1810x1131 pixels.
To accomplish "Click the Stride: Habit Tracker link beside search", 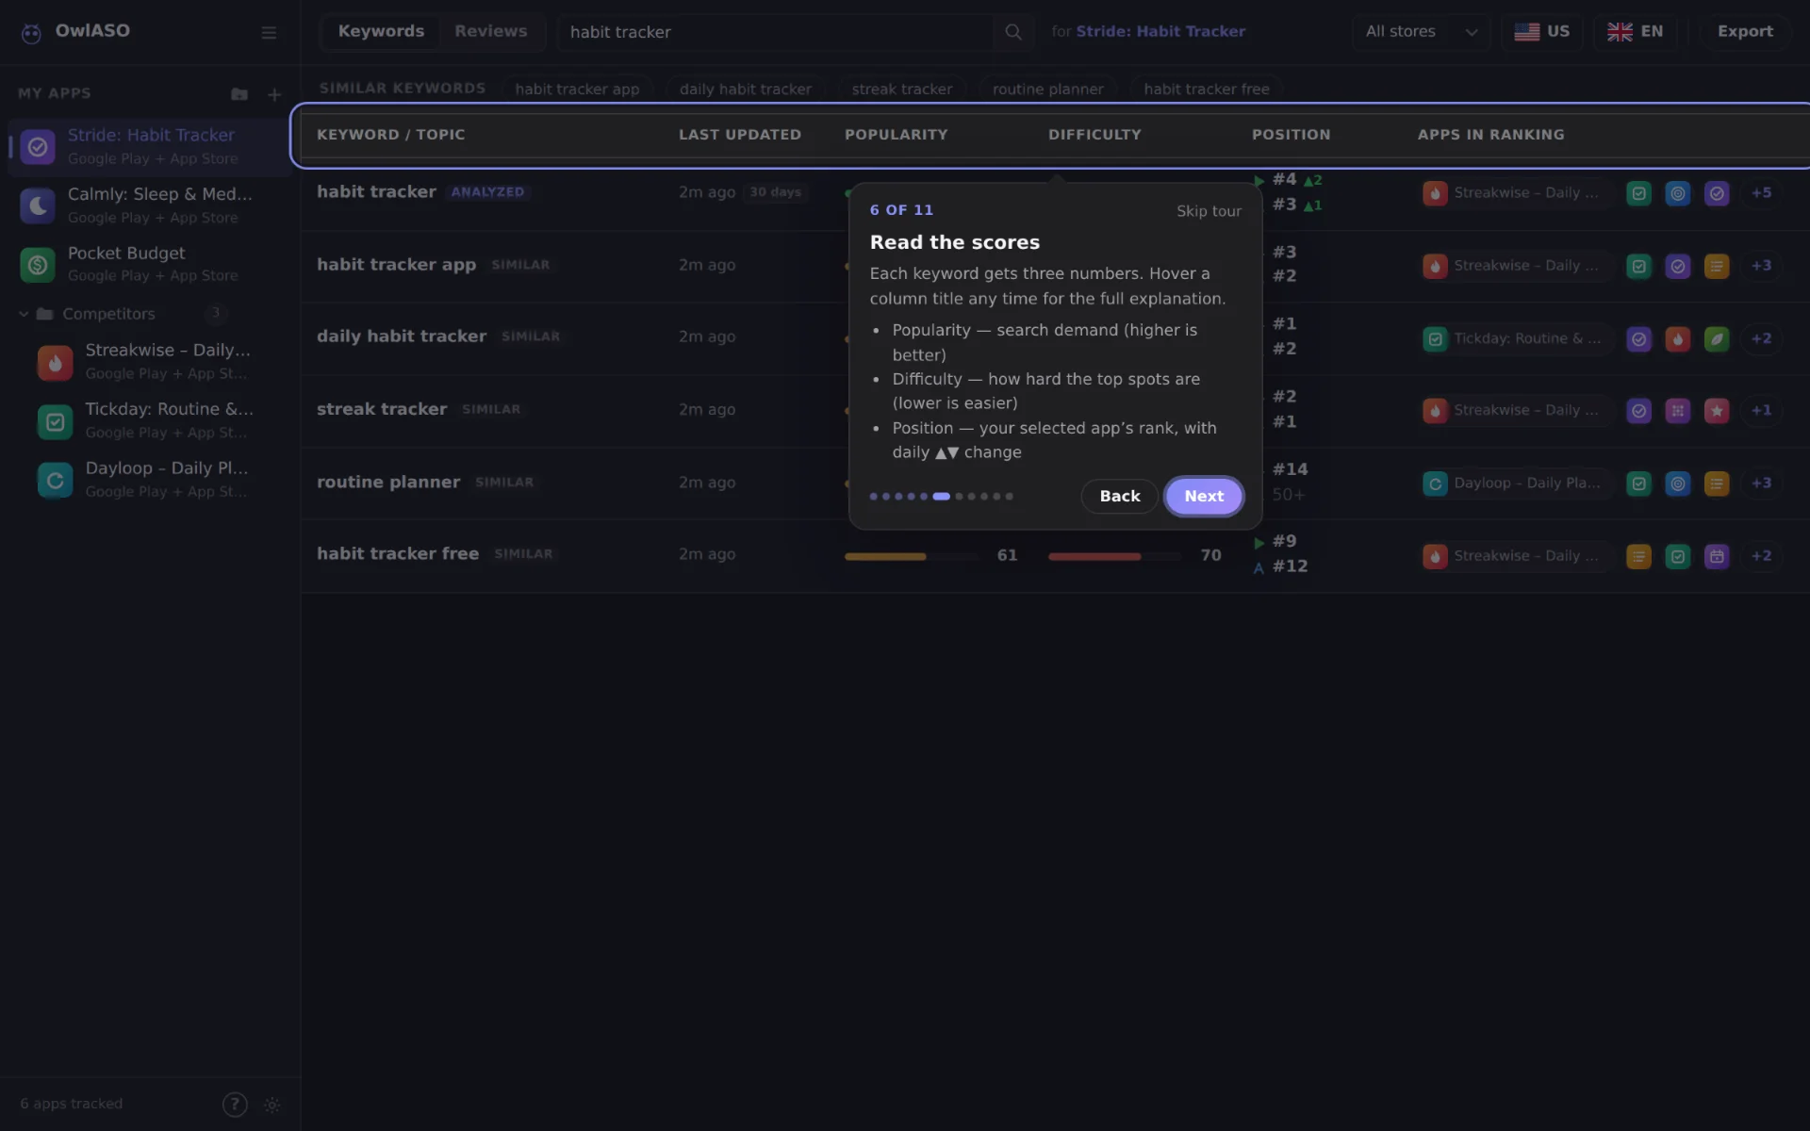I will 1160,32.
